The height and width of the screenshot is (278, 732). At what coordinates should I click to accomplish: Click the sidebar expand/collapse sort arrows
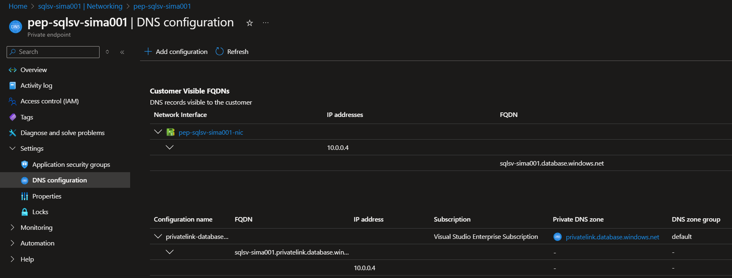click(x=107, y=52)
